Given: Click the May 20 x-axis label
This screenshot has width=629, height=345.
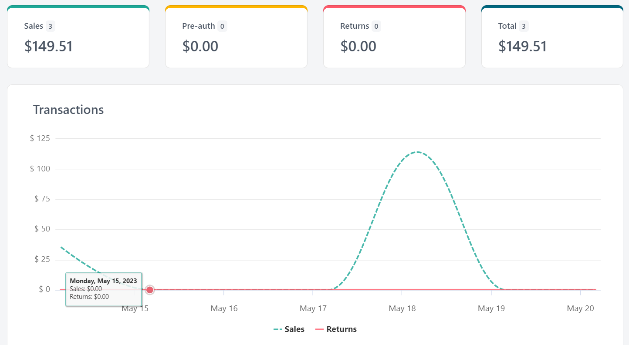Looking at the screenshot, I should point(580,308).
